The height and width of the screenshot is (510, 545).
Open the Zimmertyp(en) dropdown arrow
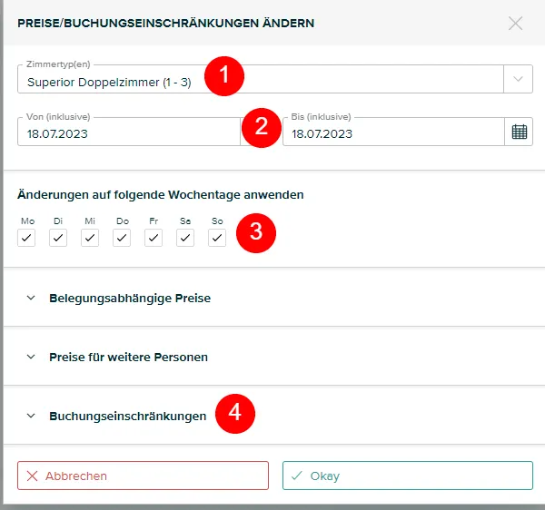click(x=518, y=79)
